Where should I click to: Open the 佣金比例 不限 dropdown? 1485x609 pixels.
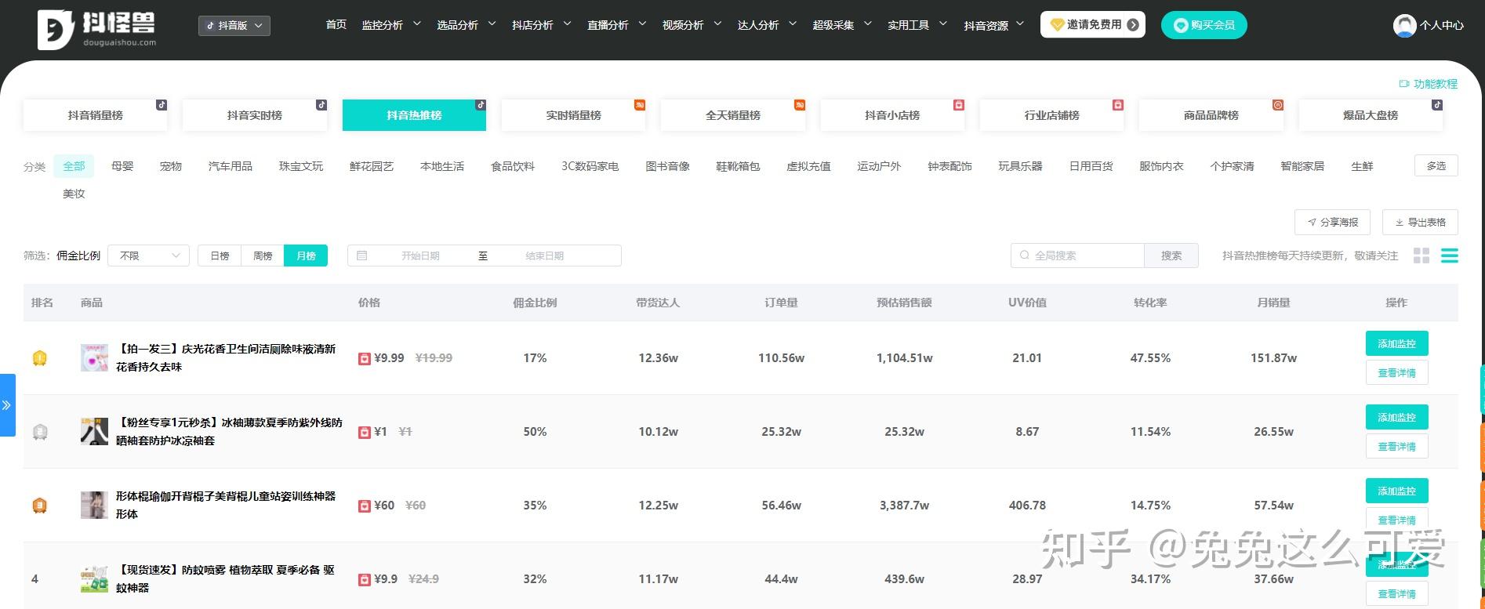tap(148, 256)
